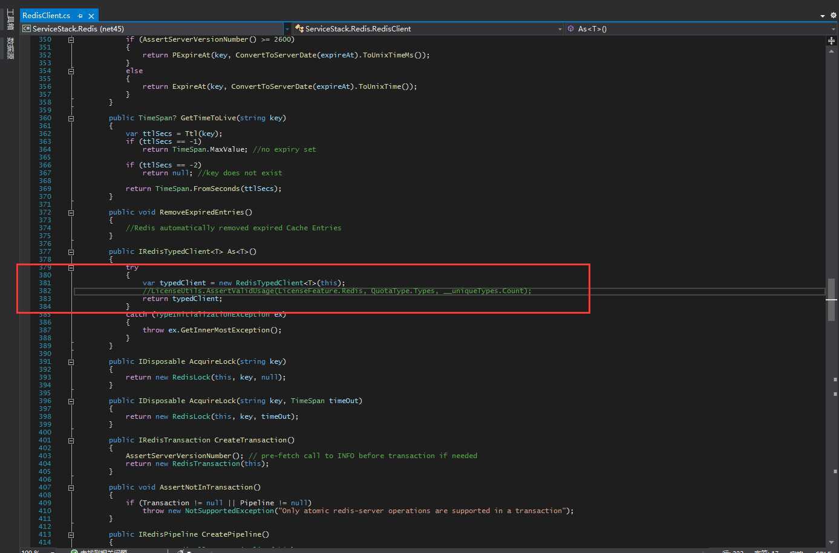Image resolution: width=839 pixels, height=553 pixels.
Task: Collapse the GetTimeToLive method
Action: 71,118
